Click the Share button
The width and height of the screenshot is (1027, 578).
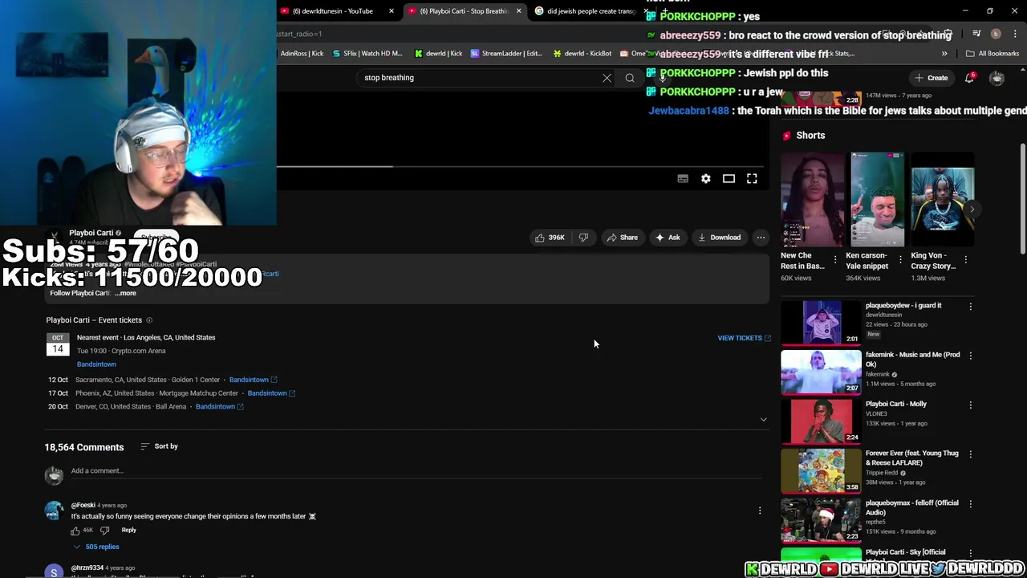point(623,238)
